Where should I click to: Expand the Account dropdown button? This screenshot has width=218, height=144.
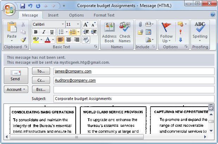pyautogui.click(x=16, y=89)
